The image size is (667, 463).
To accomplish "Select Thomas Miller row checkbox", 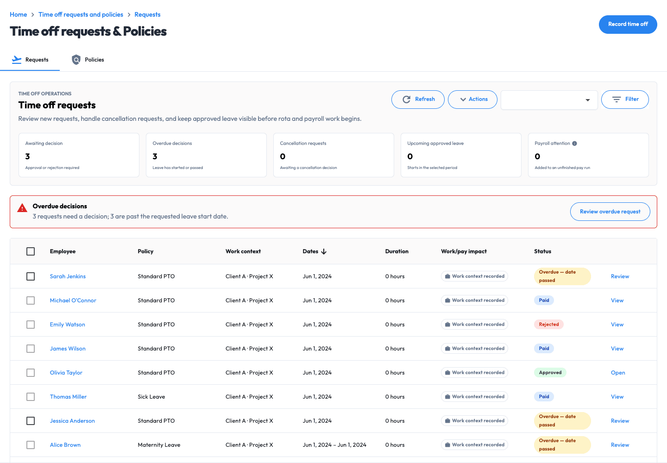I will tap(31, 397).
